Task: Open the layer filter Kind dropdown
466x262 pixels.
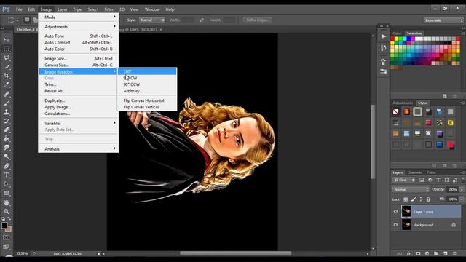Action: coord(404,180)
